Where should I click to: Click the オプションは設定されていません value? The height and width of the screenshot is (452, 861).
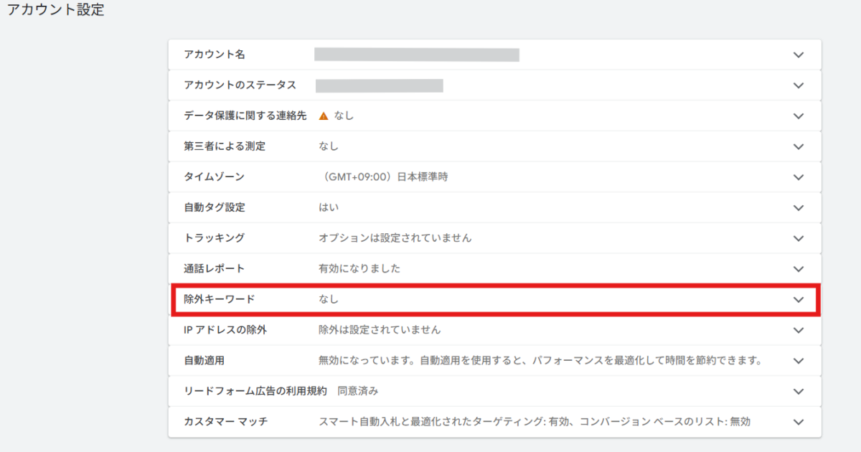395,238
